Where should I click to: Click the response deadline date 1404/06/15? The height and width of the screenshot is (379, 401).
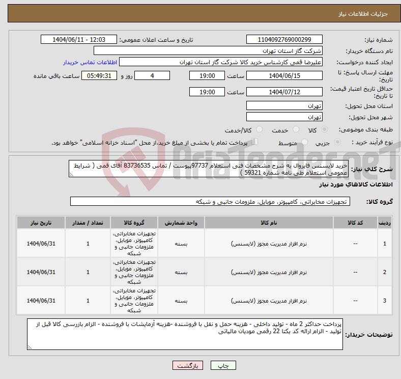pos(284,75)
